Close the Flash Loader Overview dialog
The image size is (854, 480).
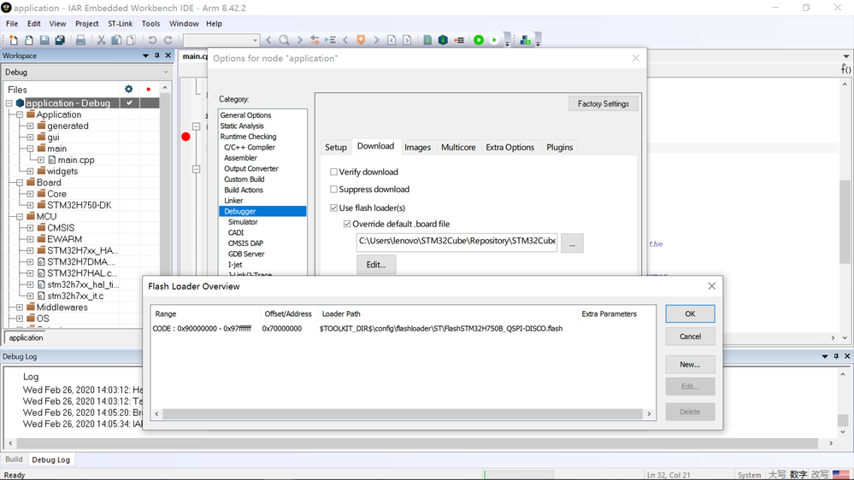click(711, 286)
